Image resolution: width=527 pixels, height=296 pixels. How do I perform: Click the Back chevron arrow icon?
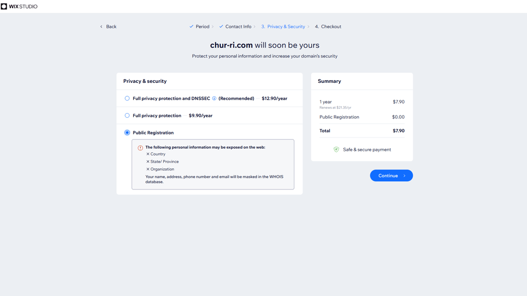pos(101,27)
